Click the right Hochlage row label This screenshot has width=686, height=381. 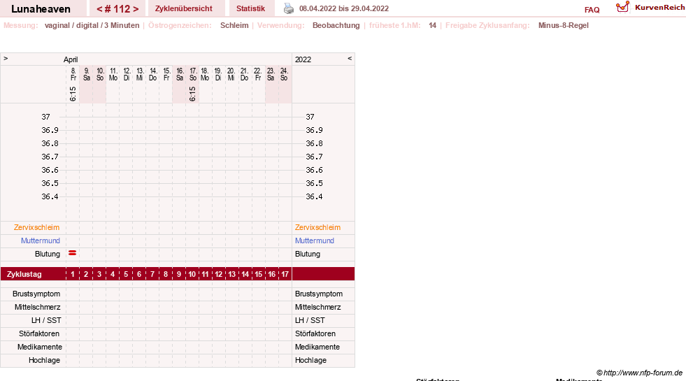(310, 361)
